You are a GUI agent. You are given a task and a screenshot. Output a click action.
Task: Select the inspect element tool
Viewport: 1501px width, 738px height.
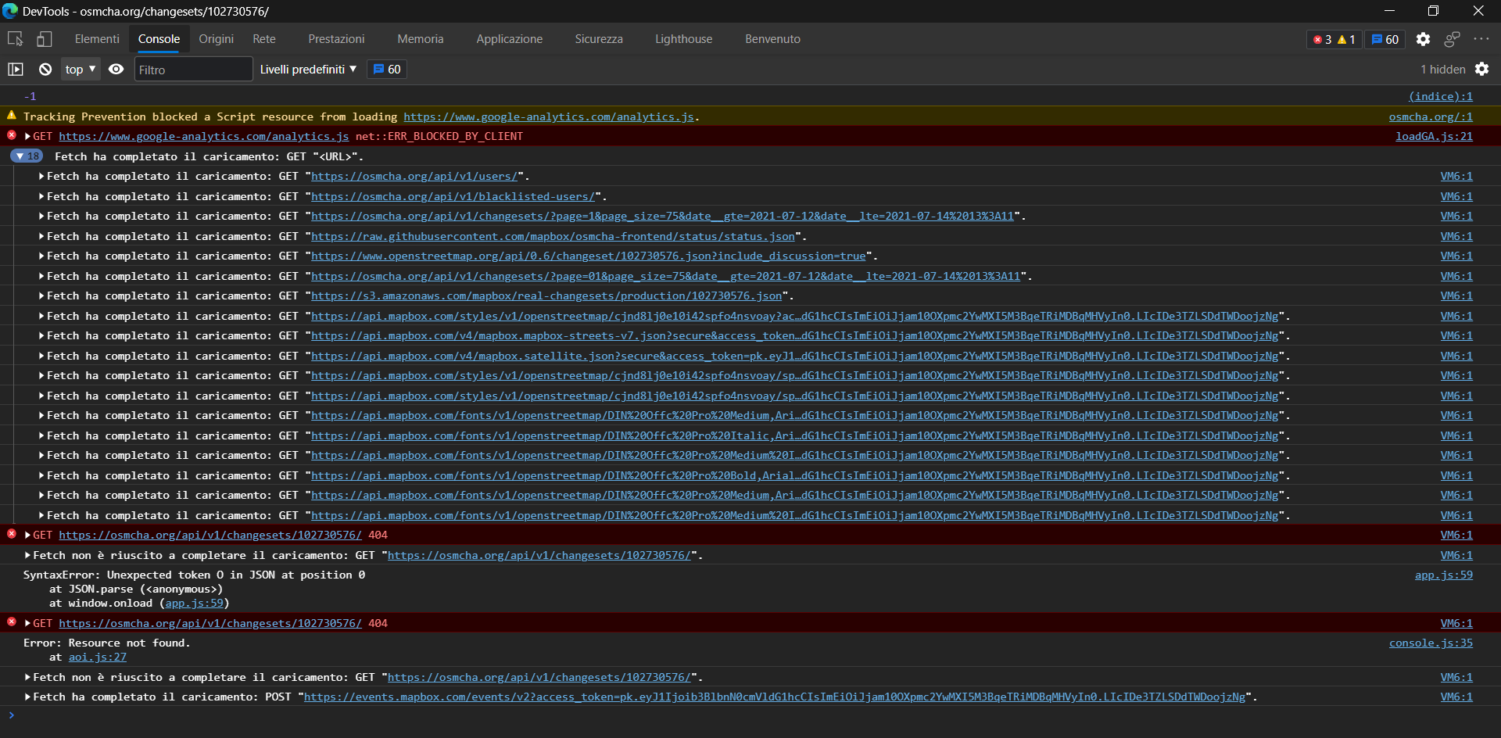coord(14,38)
